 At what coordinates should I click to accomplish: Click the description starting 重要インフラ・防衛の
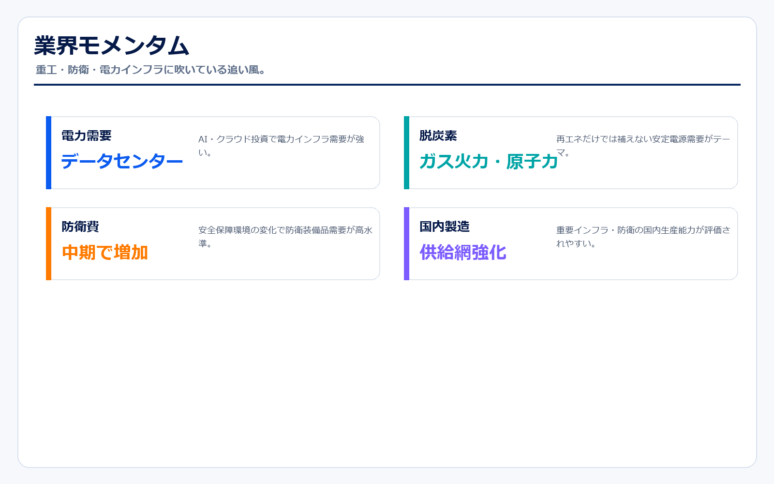pyautogui.click(x=643, y=237)
